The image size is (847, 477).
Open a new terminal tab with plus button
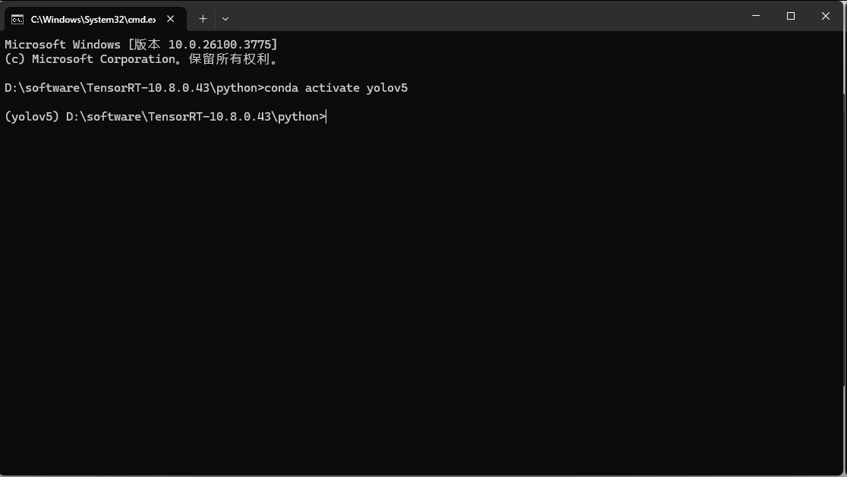(203, 18)
